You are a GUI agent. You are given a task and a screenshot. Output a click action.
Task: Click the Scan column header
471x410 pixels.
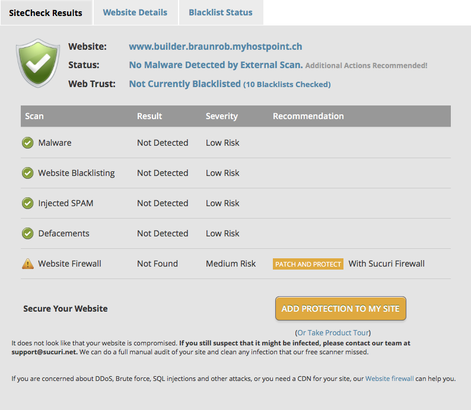34,116
